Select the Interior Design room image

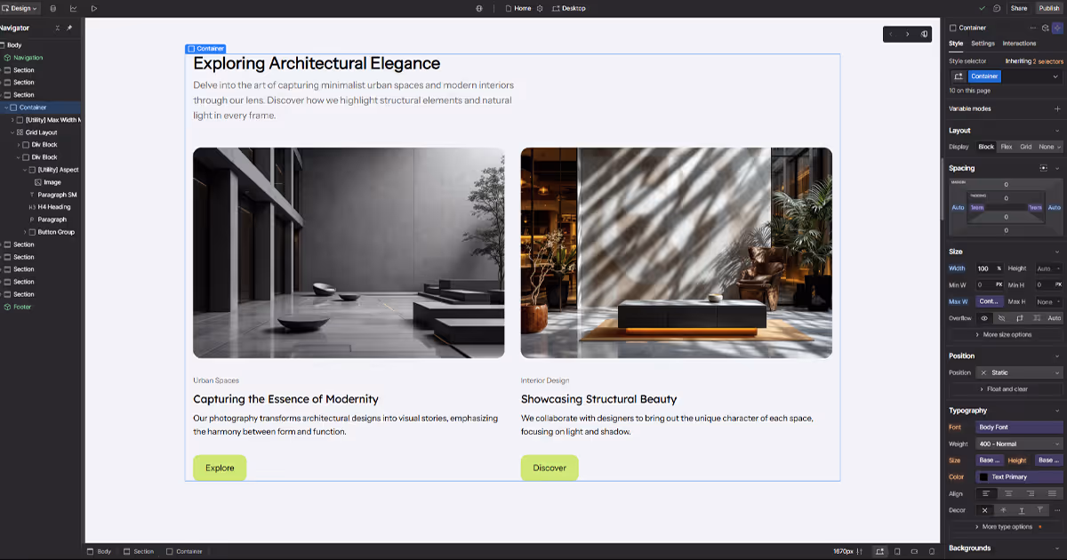[677, 252]
